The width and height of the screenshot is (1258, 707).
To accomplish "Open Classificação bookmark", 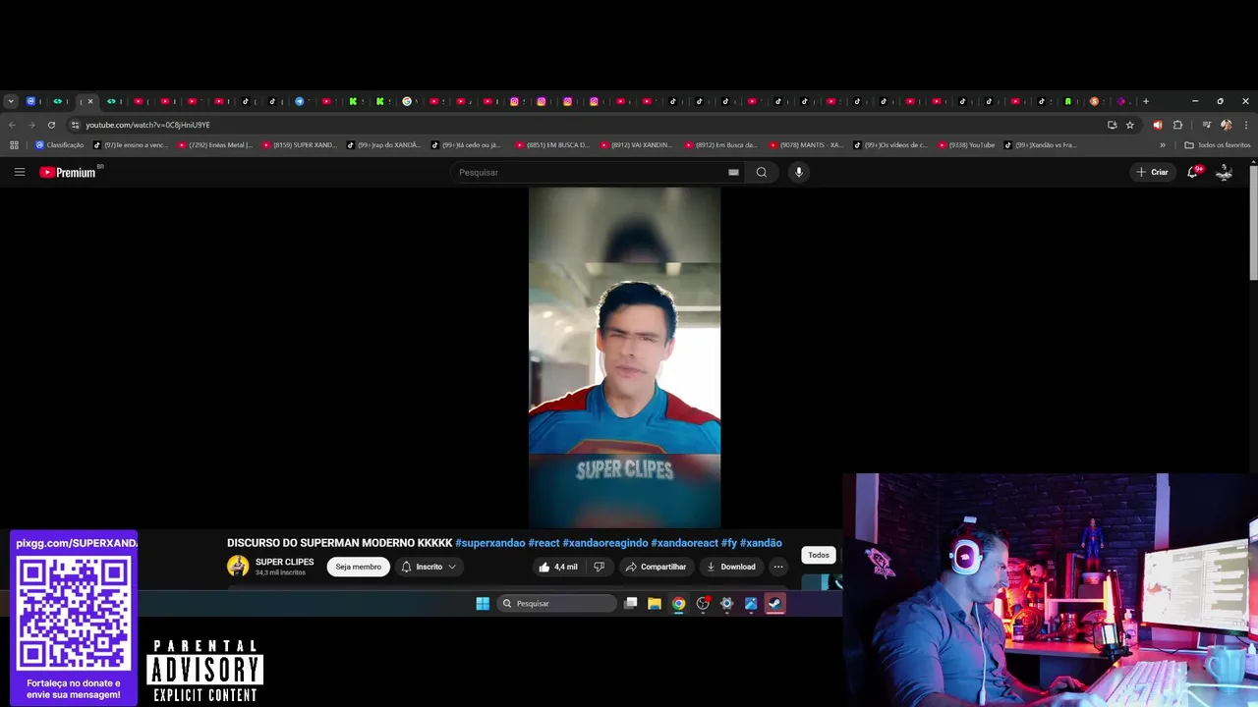I will tap(60, 145).
